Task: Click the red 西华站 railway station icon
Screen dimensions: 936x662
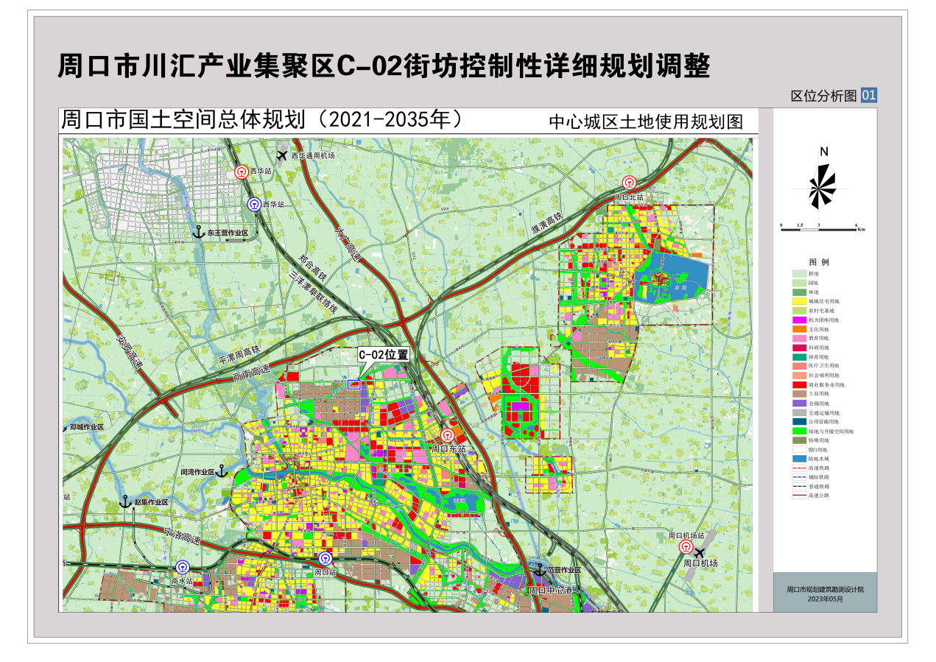Action: (241, 172)
